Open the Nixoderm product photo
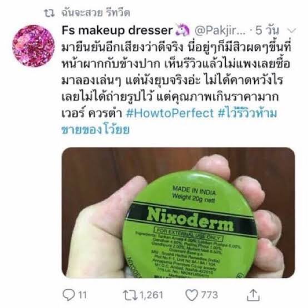 [x=178, y=212]
